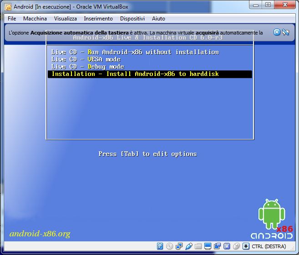Suppress future keyboard capture notification messages
Image resolution: width=299 pixels, height=255 pixels.
(x=286, y=32)
